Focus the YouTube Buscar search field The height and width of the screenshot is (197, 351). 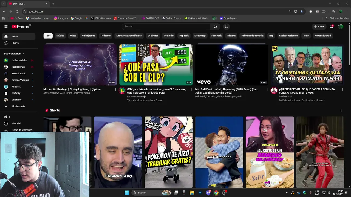click(166, 27)
